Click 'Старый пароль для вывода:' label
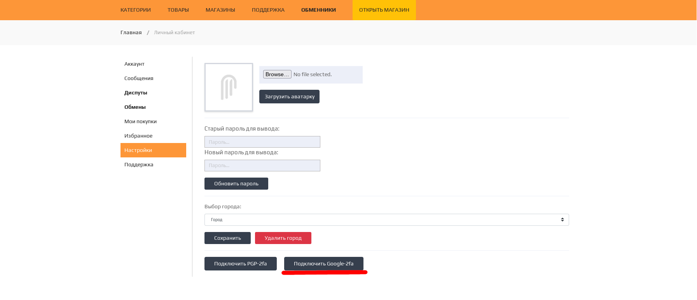Screen dimensions: 697x300 tap(242, 129)
